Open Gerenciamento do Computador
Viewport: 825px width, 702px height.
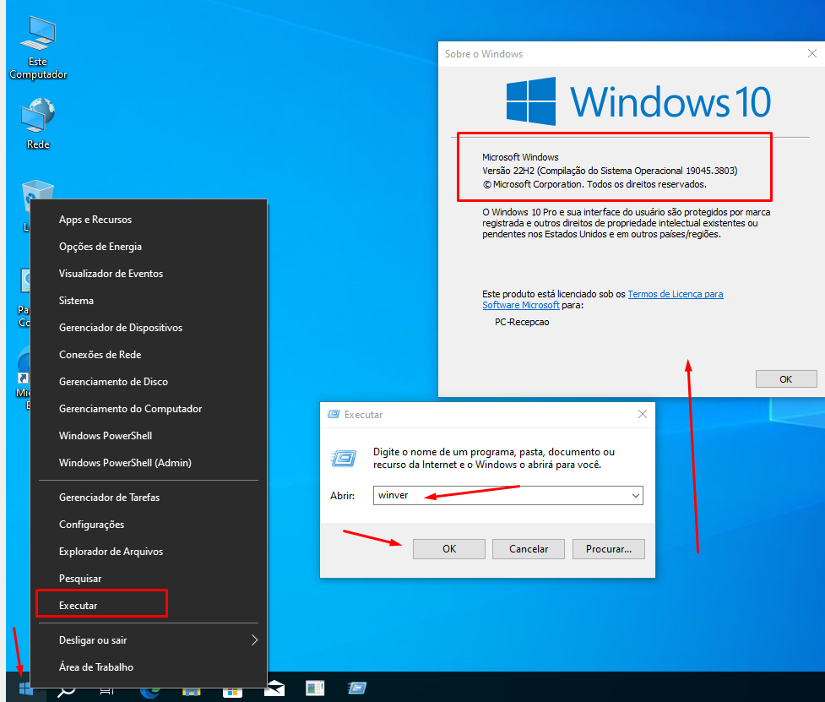149,408
